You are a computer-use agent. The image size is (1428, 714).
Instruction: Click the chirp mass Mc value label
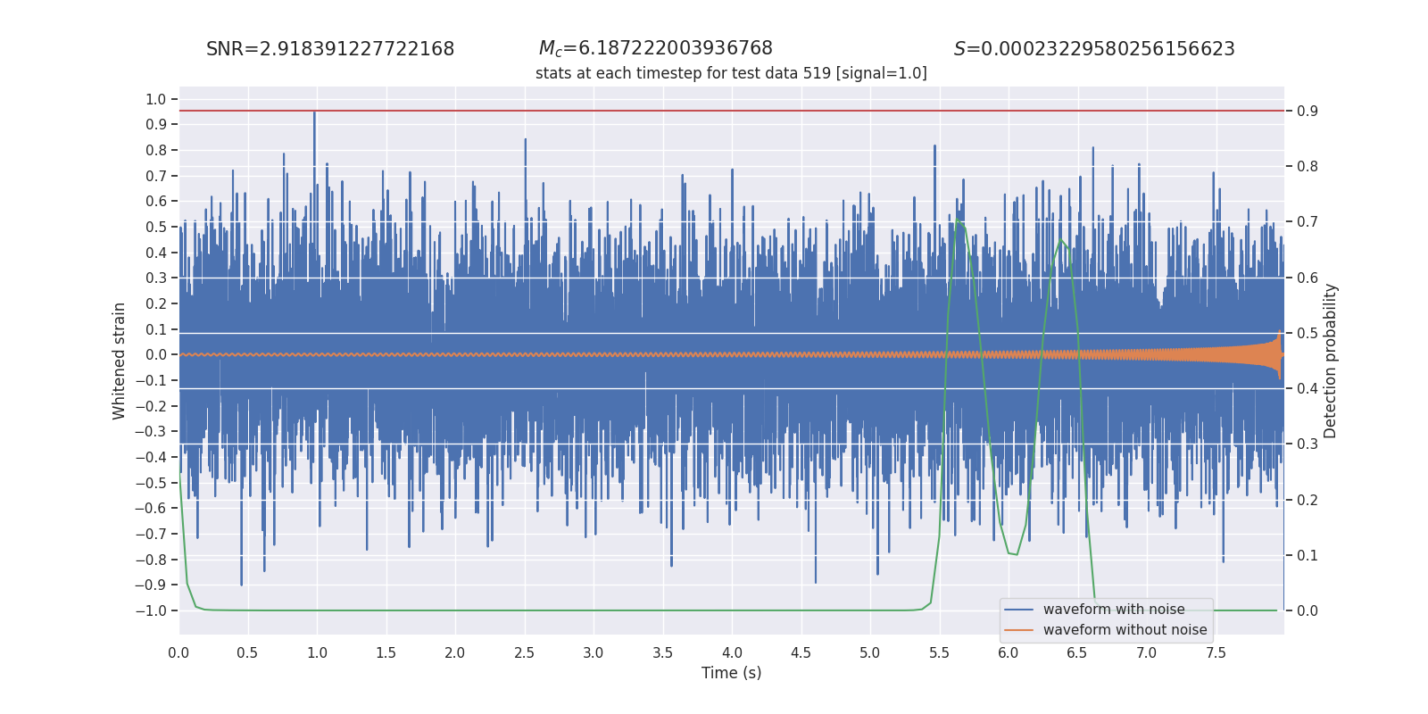tap(656, 49)
